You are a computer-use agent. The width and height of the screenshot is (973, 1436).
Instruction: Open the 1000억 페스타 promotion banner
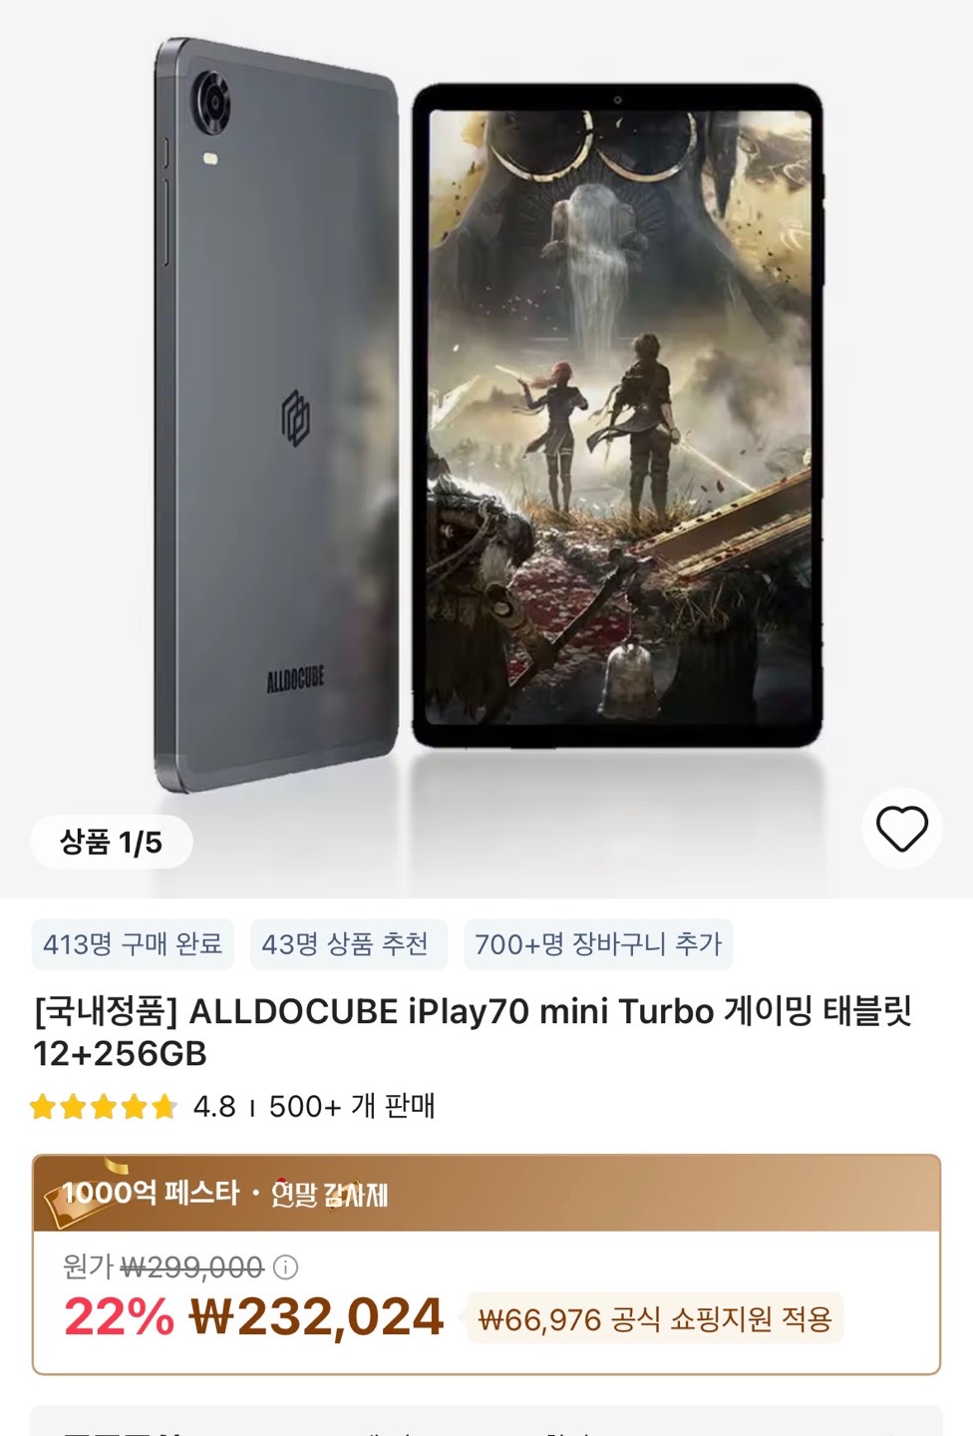486,1194
